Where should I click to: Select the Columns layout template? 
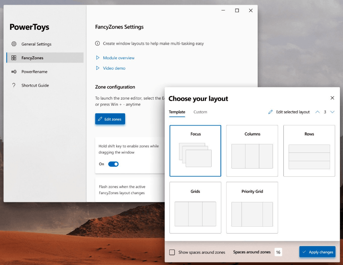(x=252, y=151)
